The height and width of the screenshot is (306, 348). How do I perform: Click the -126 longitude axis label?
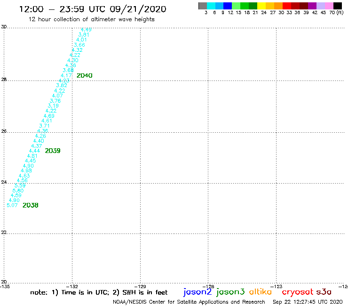pyautogui.click(x=208, y=286)
